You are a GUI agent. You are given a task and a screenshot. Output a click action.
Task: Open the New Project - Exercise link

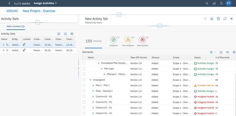click(39, 11)
